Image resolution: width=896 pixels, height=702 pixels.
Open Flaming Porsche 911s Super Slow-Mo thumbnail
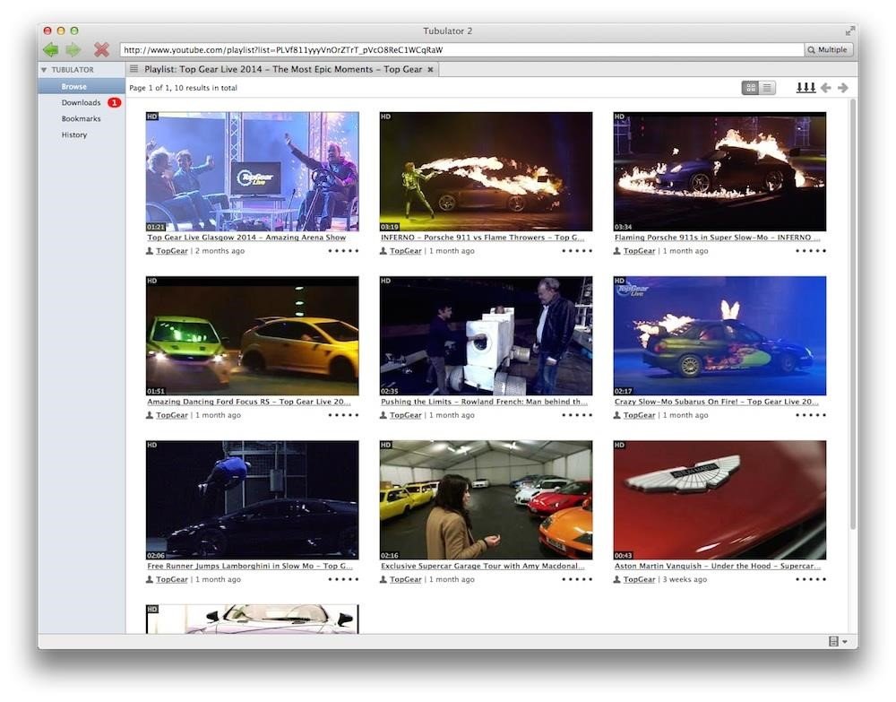click(x=719, y=171)
